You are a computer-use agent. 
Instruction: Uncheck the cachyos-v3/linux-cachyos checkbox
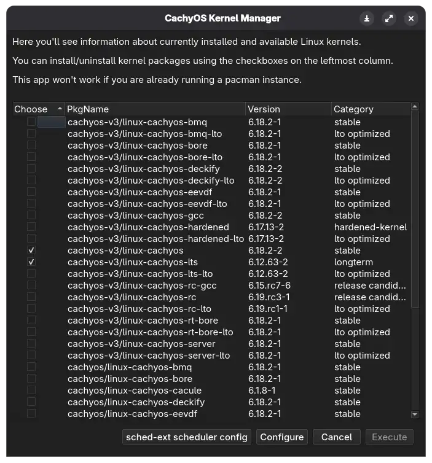coord(31,251)
